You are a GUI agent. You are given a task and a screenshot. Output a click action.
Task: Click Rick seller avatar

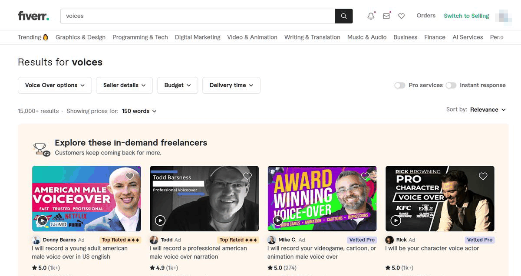(389, 240)
